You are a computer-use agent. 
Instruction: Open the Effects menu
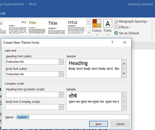click(x=122, y=27)
